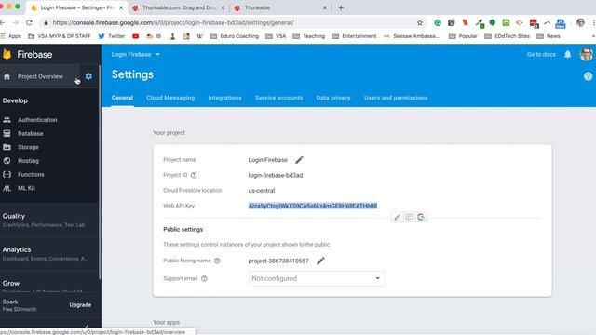This screenshot has height=335, width=596.
Task: Click the comment popup icon
Action: pyautogui.click(x=409, y=217)
